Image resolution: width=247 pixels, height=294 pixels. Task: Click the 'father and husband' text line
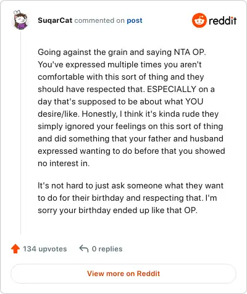(130, 138)
